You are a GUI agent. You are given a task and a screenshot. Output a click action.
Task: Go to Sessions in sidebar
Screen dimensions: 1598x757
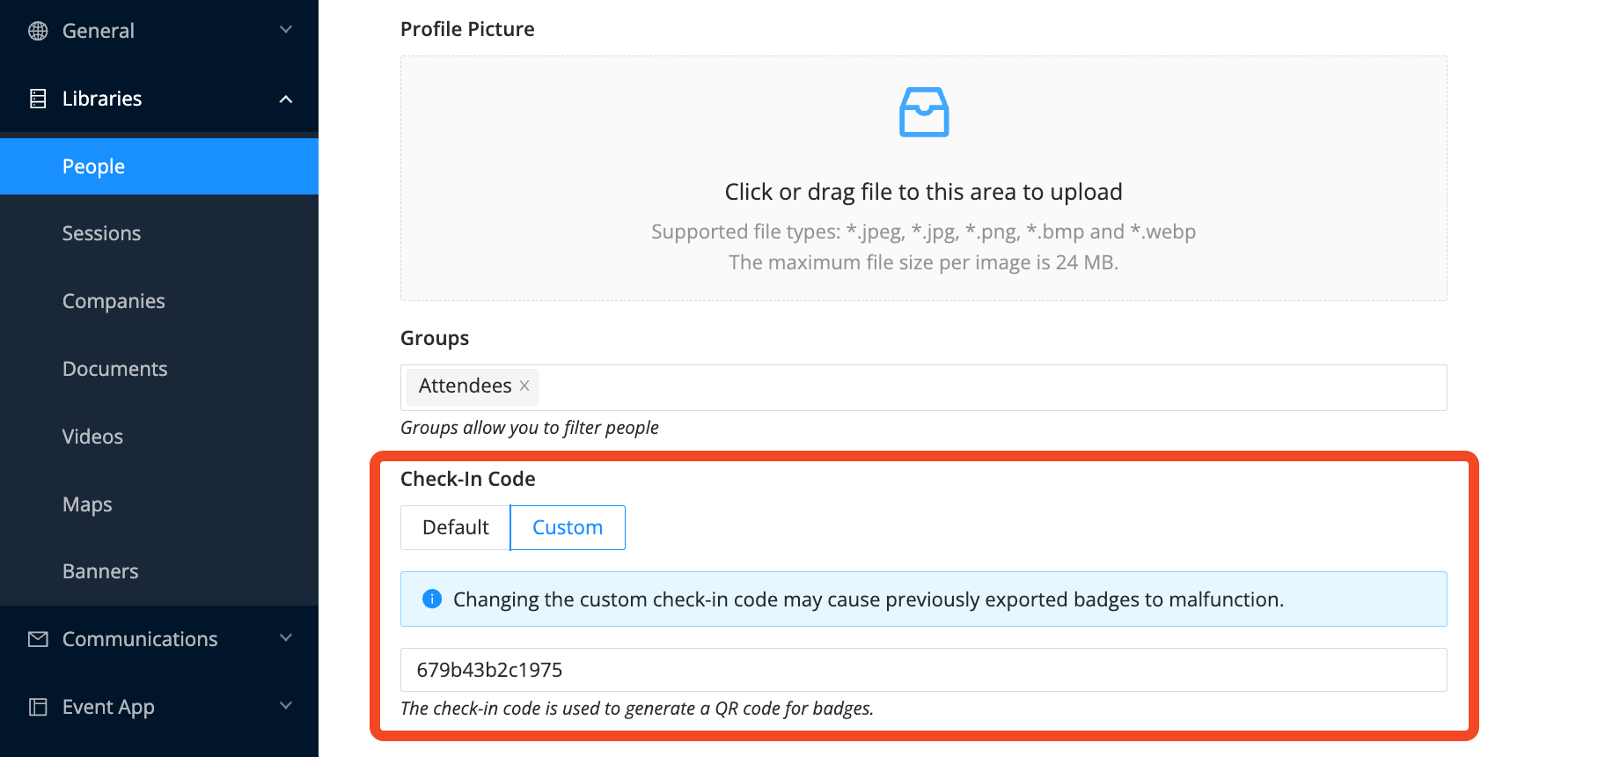pos(101,233)
